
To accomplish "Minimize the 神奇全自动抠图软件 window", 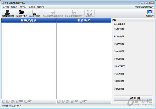I will point(142,3).
